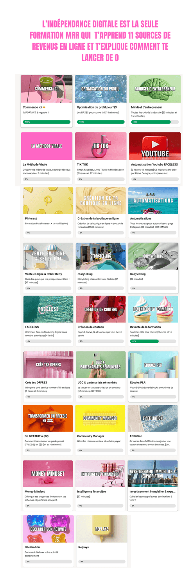The image size is (192, 587).
Task: Select the YouTube play logo thumbnail
Action: pyautogui.click(x=155, y=146)
